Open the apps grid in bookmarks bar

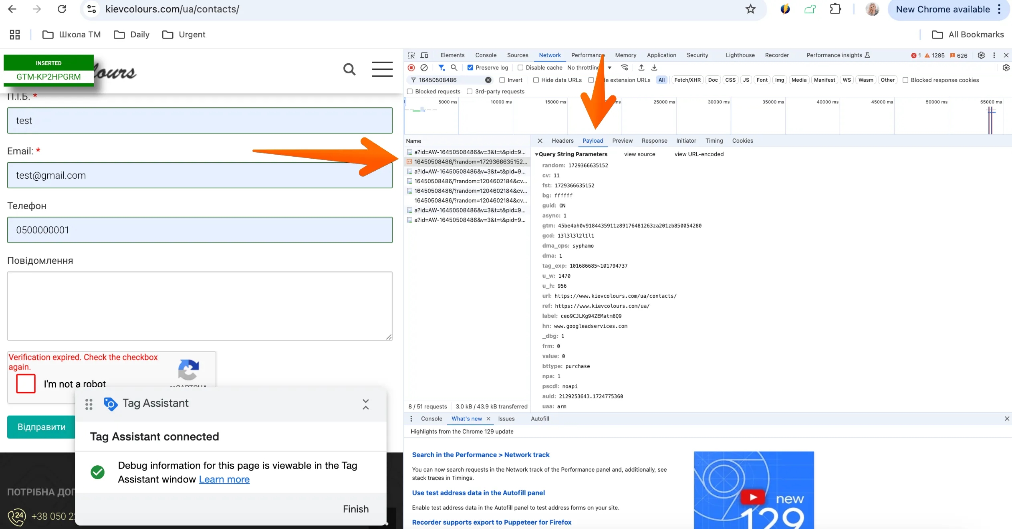15,34
